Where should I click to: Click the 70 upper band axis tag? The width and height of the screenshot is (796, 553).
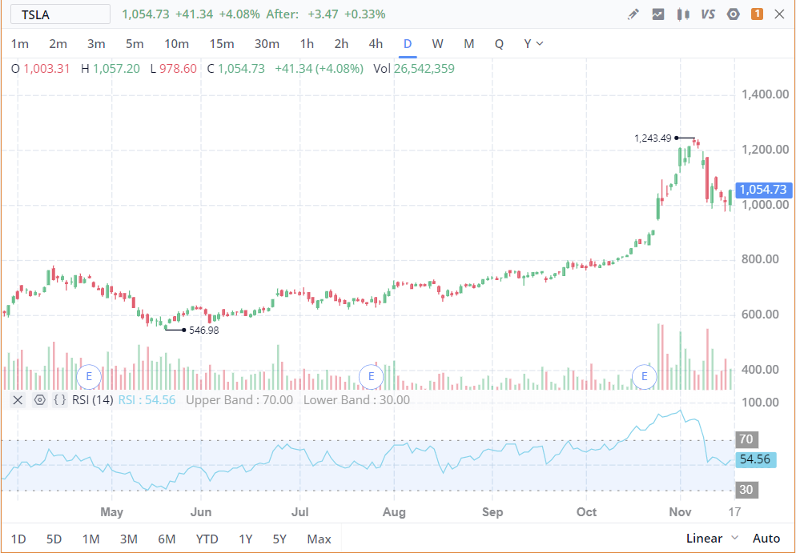click(746, 439)
